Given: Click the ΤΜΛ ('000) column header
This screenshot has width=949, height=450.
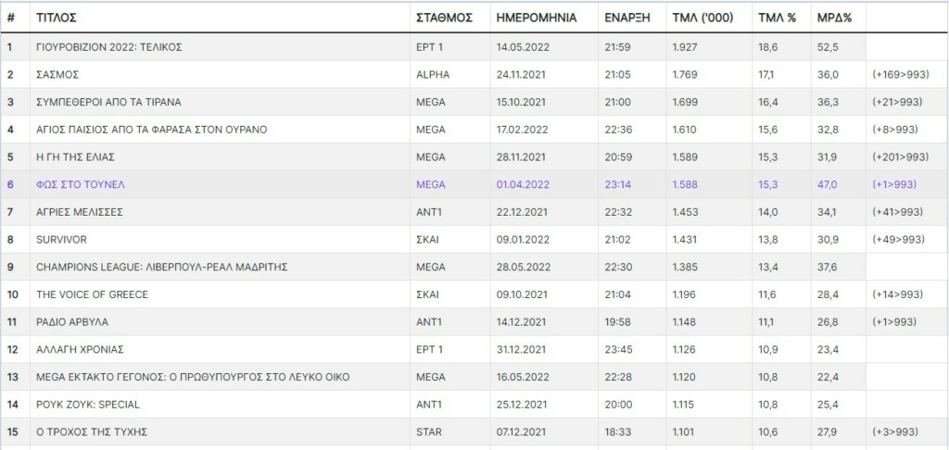Looking at the screenshot, I should (702, 18).
